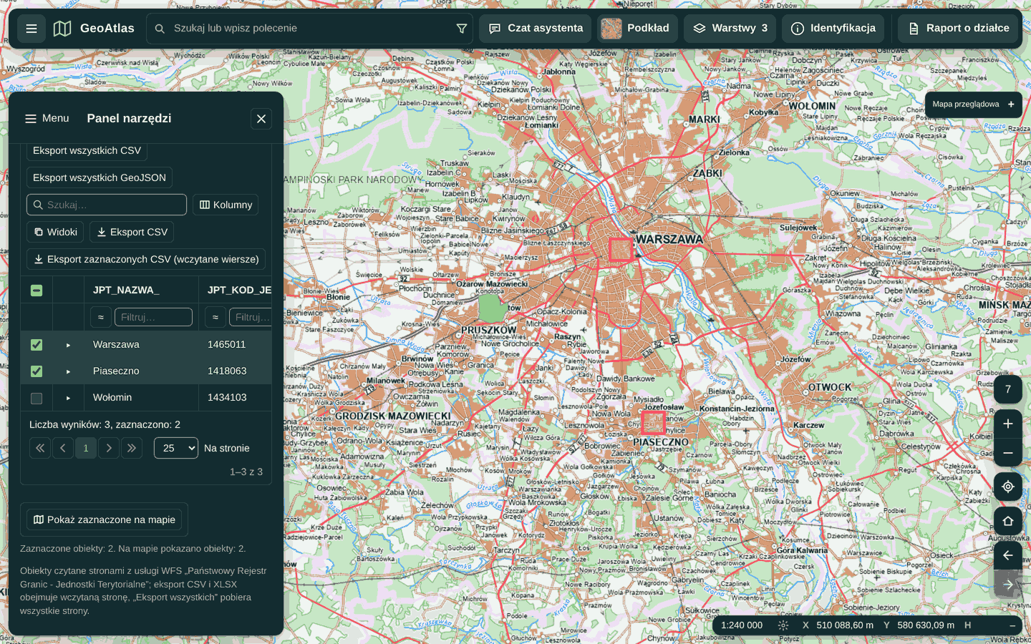Activate the locate-me crosshair button
Image resolution: width=1031 pixels, height=644 pixels.
click(1008, 487)
